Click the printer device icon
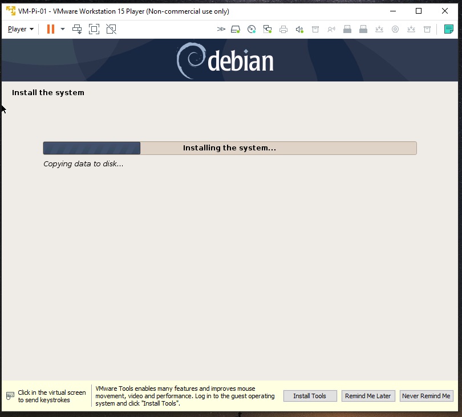Viewport: 462px width, 417px height. 283,29
